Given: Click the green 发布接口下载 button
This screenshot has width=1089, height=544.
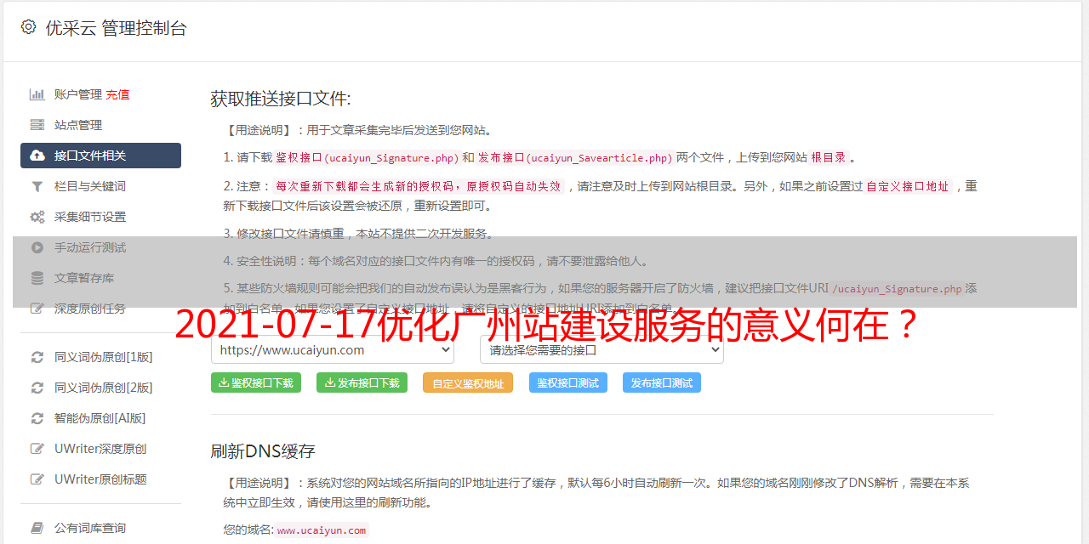Looking at the screenshot, I should pyautogui.click(x=362, y=382).
